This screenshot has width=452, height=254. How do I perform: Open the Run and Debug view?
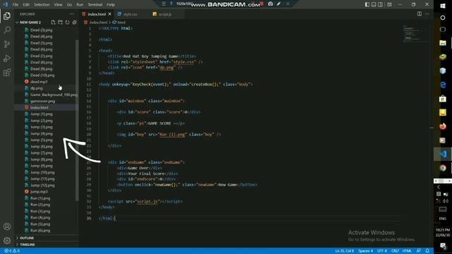(x=7, y=58)
